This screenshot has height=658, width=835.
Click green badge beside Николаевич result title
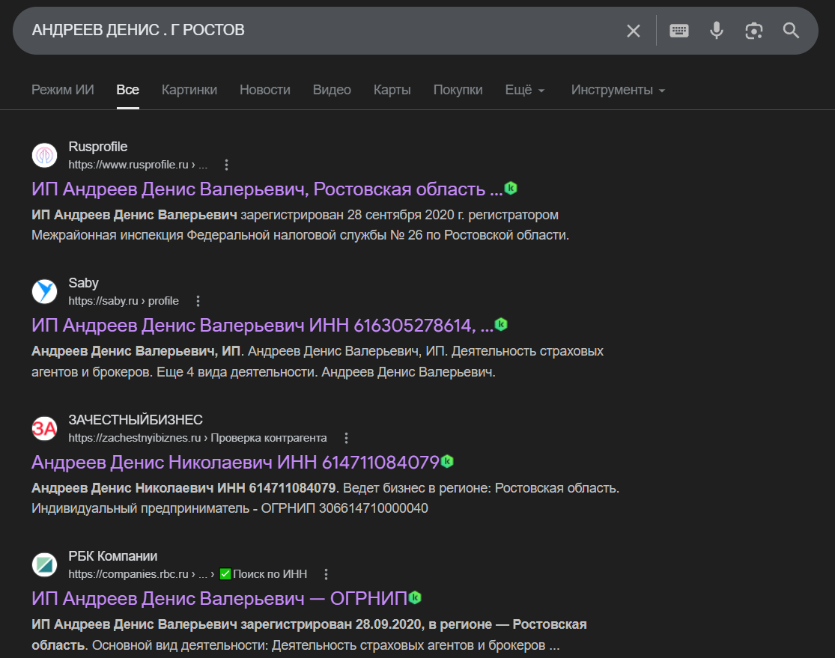(x=447, y=462)
